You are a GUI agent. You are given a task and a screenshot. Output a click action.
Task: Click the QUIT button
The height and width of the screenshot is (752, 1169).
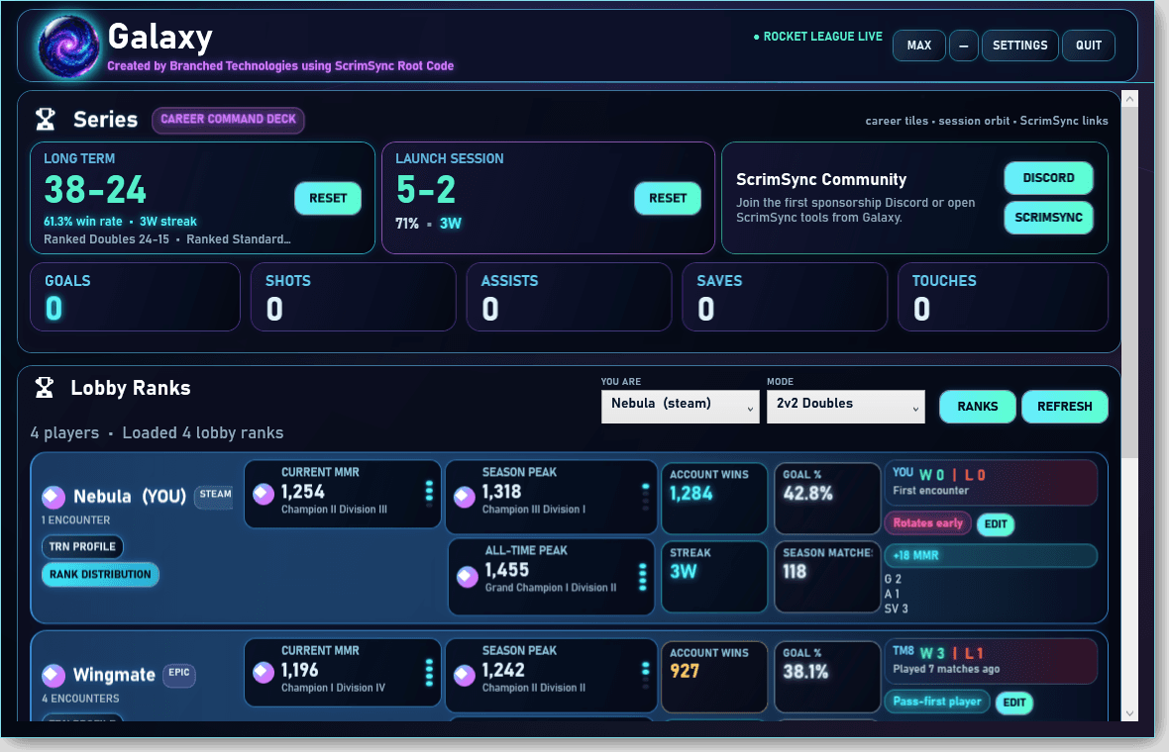1089,46
